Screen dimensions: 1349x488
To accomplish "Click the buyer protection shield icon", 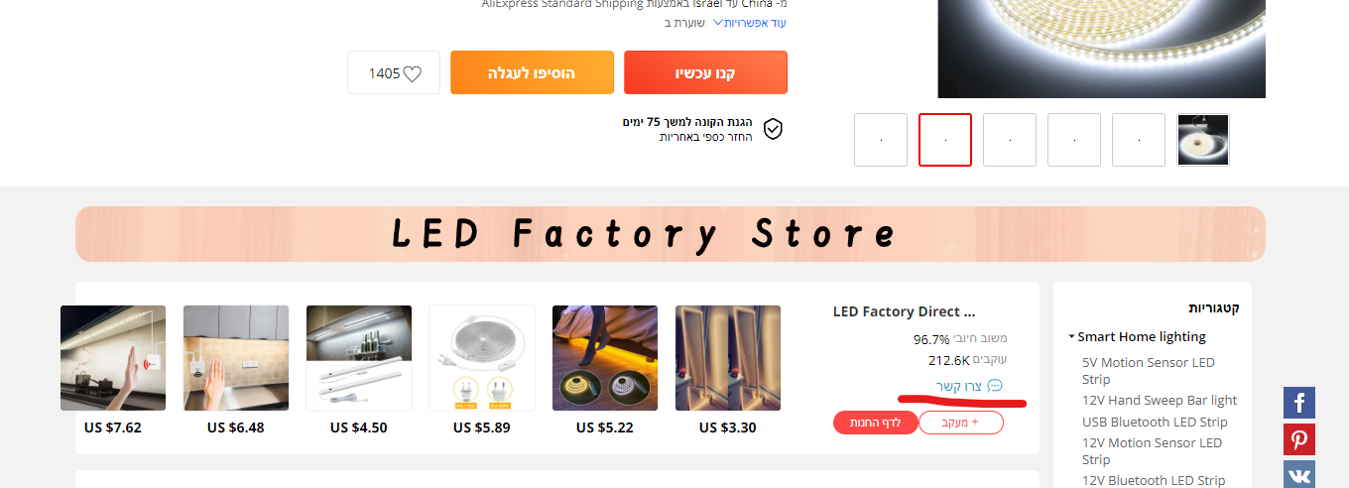I will (x=773, y=129).
